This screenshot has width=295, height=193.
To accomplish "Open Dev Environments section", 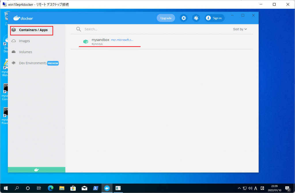I will click(x=33, y=63).
